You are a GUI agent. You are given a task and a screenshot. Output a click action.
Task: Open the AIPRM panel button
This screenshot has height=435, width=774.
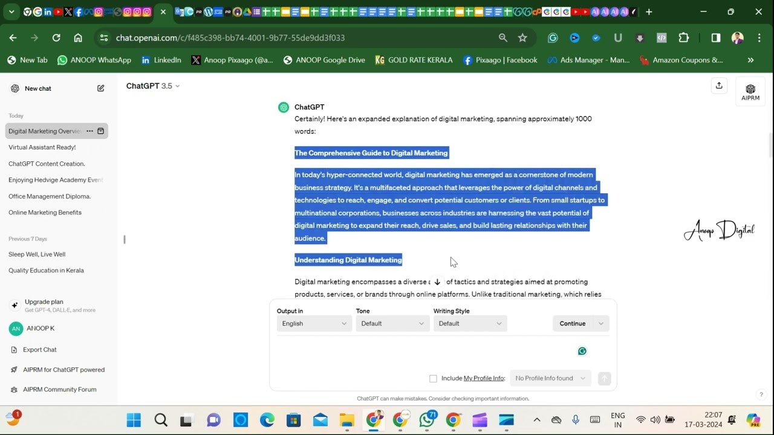[750, 92]
